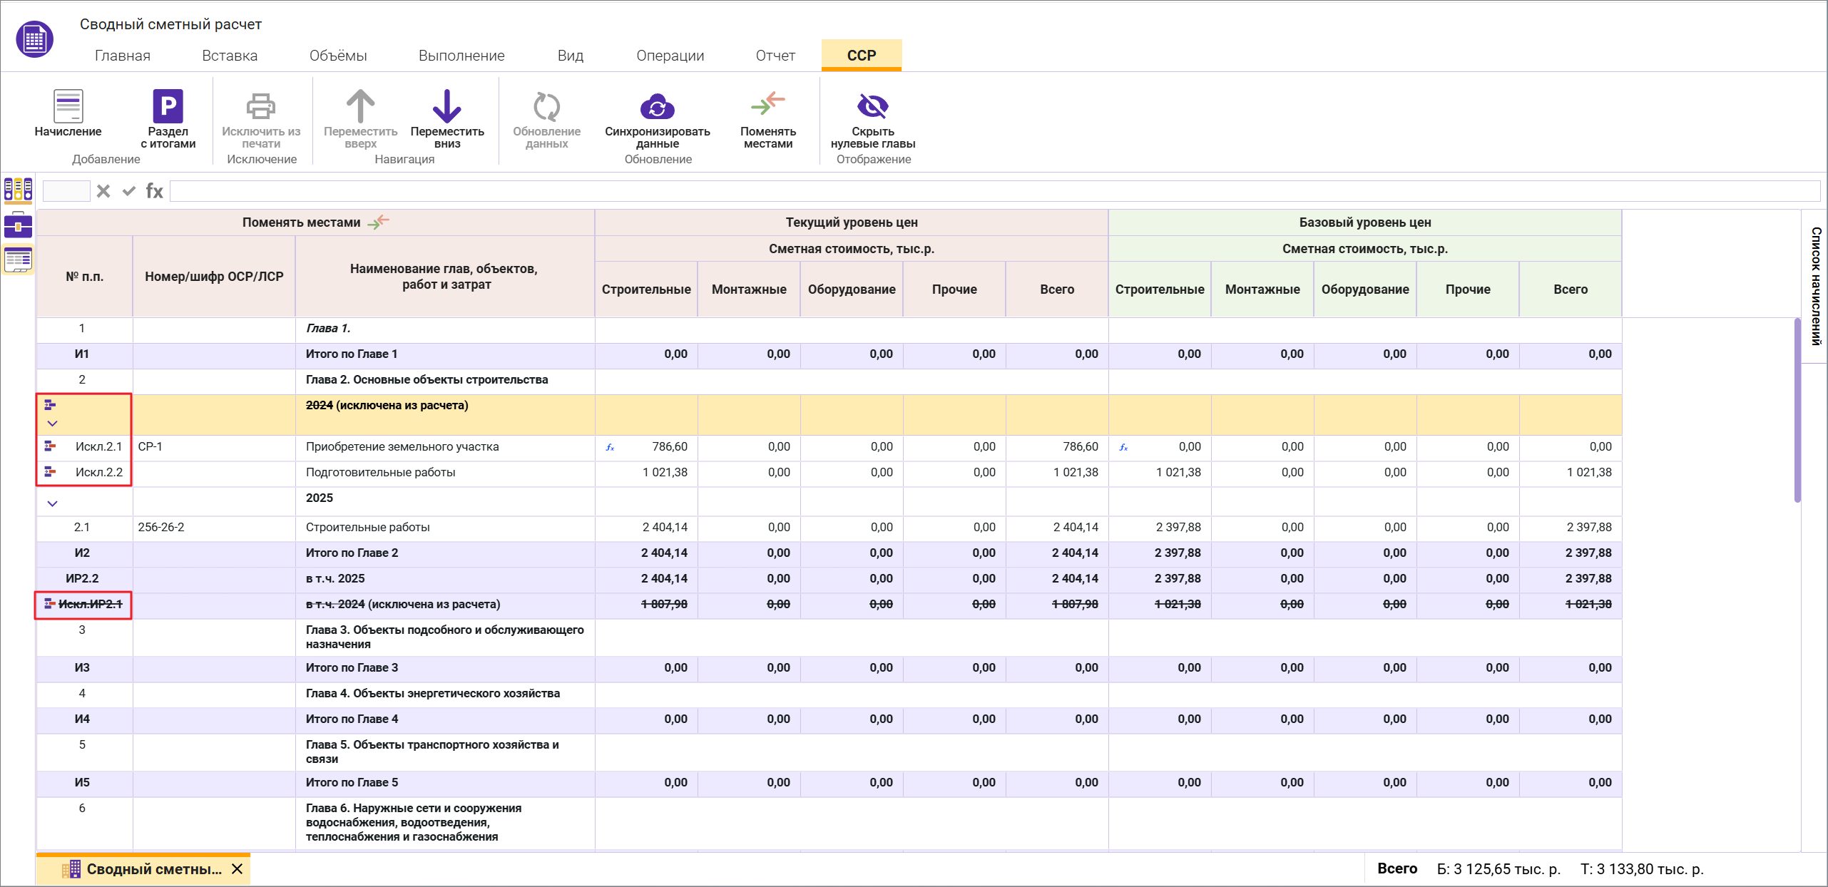Screen dimensions: 1828x887
Task: Switch to the Вид ribbon tab
Action: [570, 55]
